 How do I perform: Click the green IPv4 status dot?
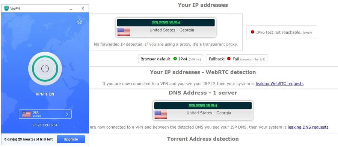pyautogui.click(x=175, y=59)
